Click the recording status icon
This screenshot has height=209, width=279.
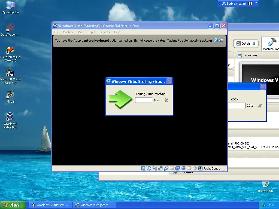coord(183,168)
